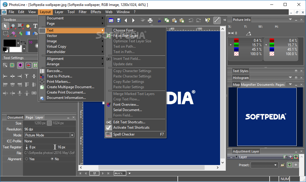The width and height of the screenshot is (306, 182).
Task: Open the Map panel menu triangle
Action: point(290,84)
